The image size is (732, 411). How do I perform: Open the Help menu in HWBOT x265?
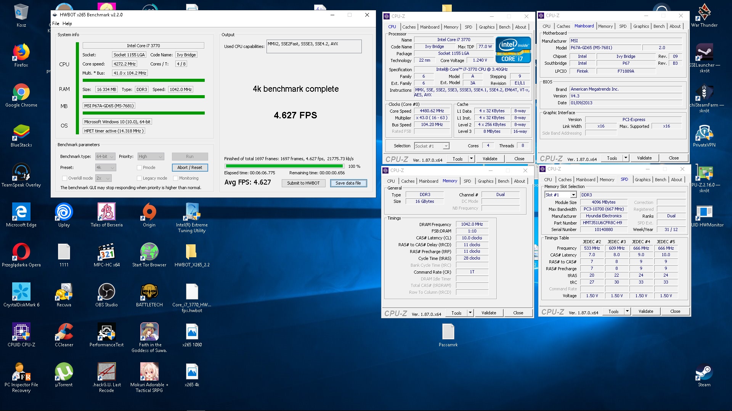(67, 24)
